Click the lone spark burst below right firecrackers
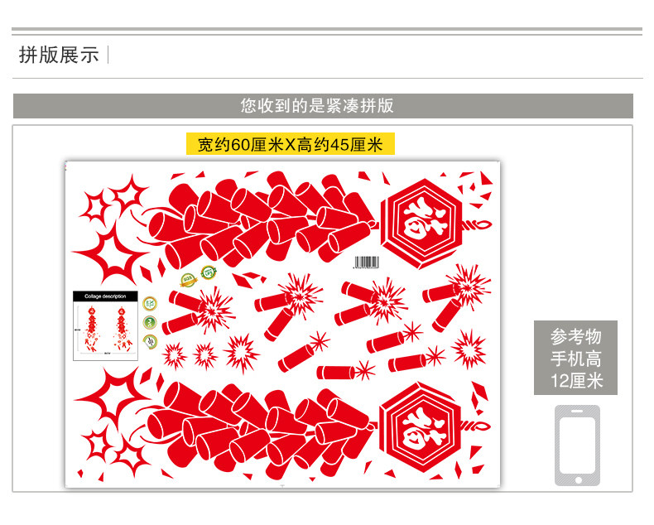Viewport: 654px width, 525px height. pyautogui.click(x=469, y=349)
